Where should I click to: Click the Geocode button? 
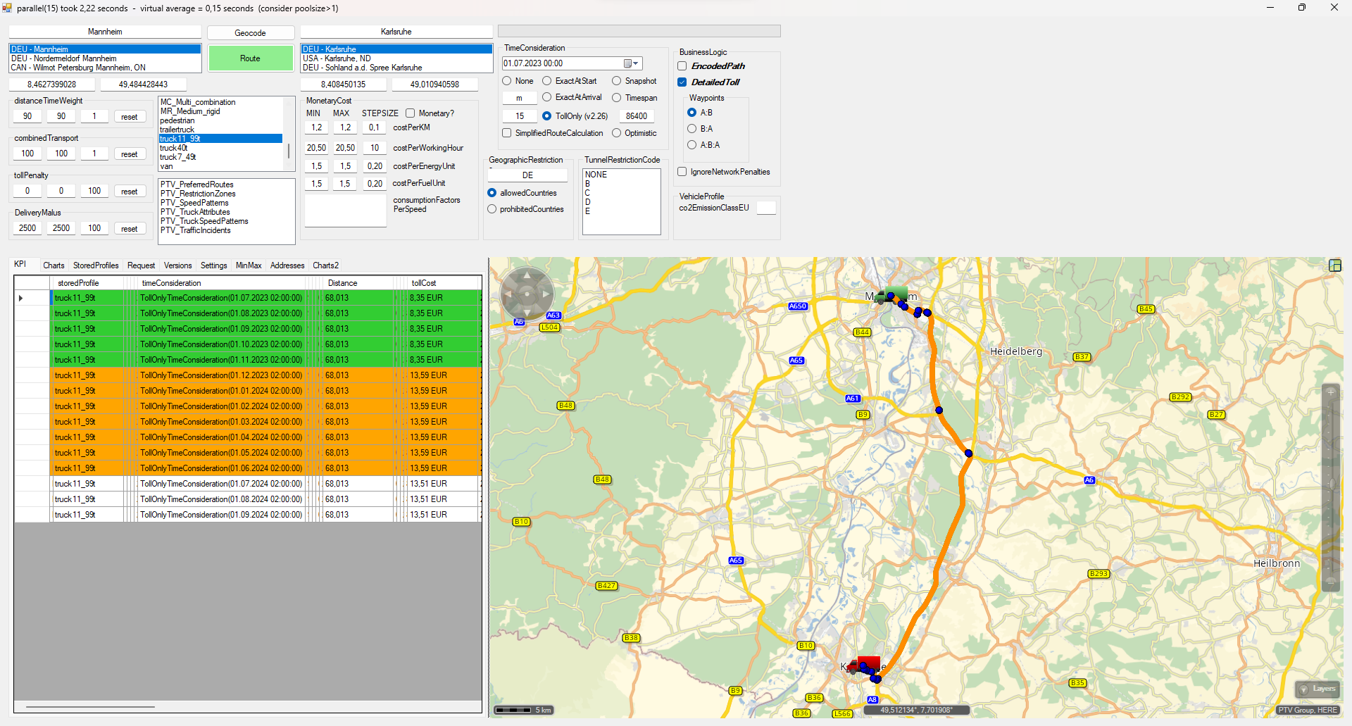click(x=250, y=33)
